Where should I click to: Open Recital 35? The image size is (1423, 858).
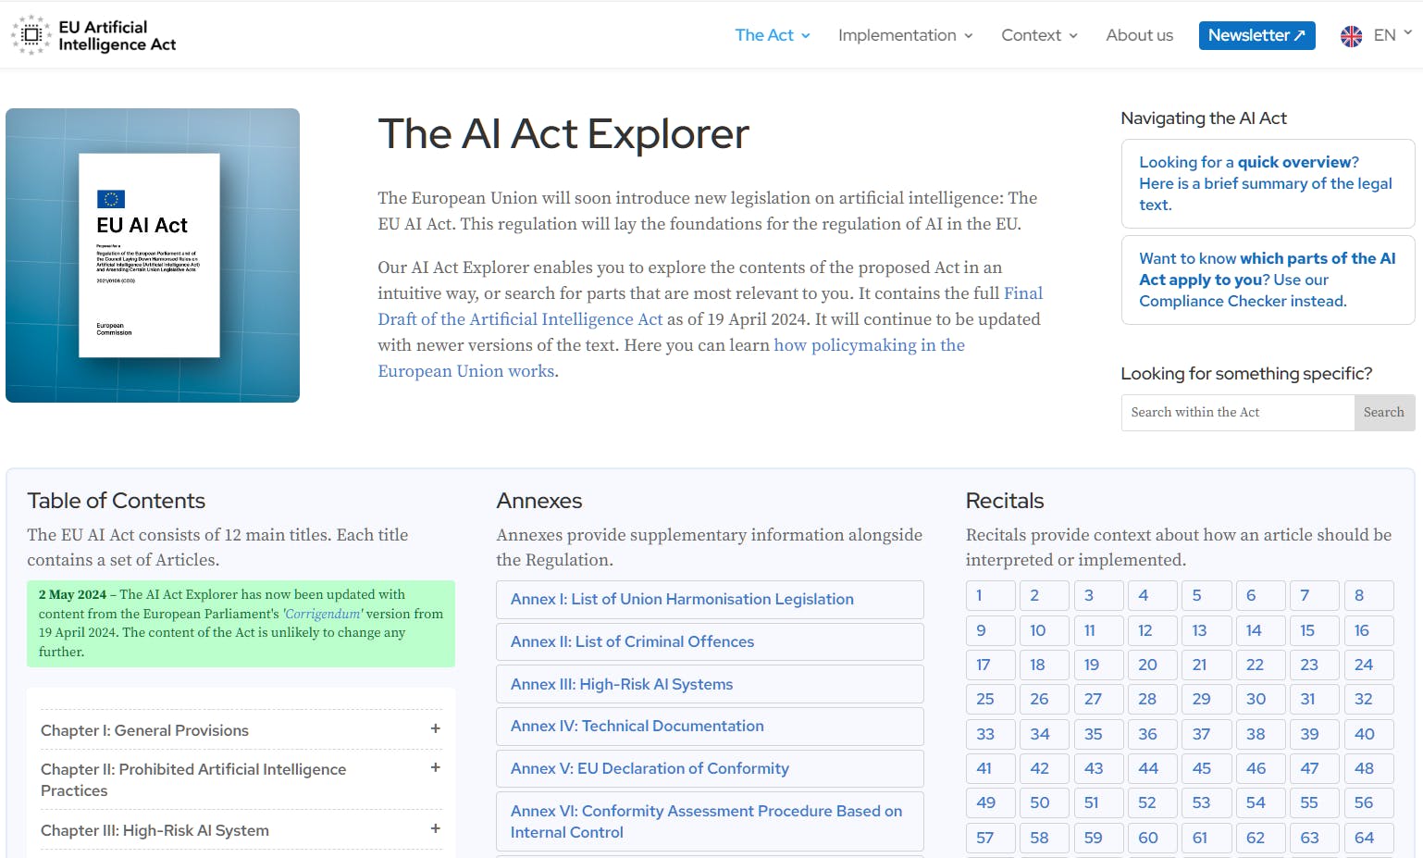click(x=1098, y=734)
